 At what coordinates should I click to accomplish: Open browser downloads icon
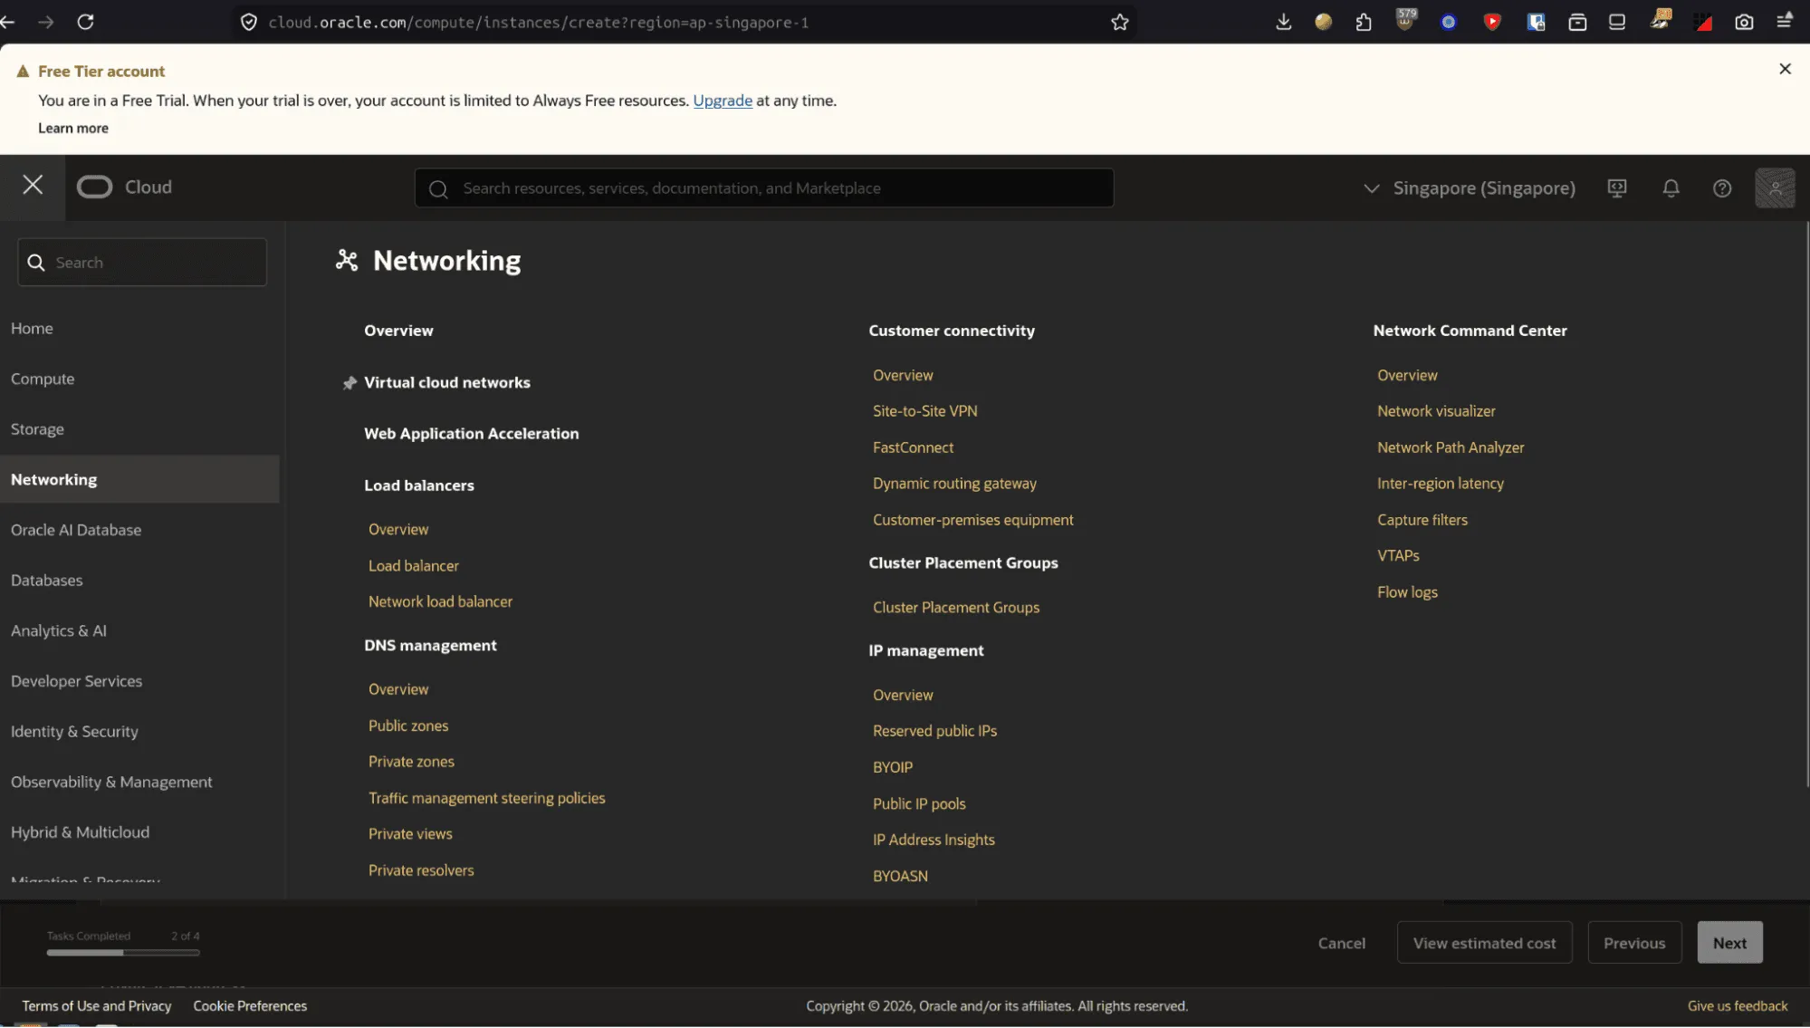coord(1283,22)
